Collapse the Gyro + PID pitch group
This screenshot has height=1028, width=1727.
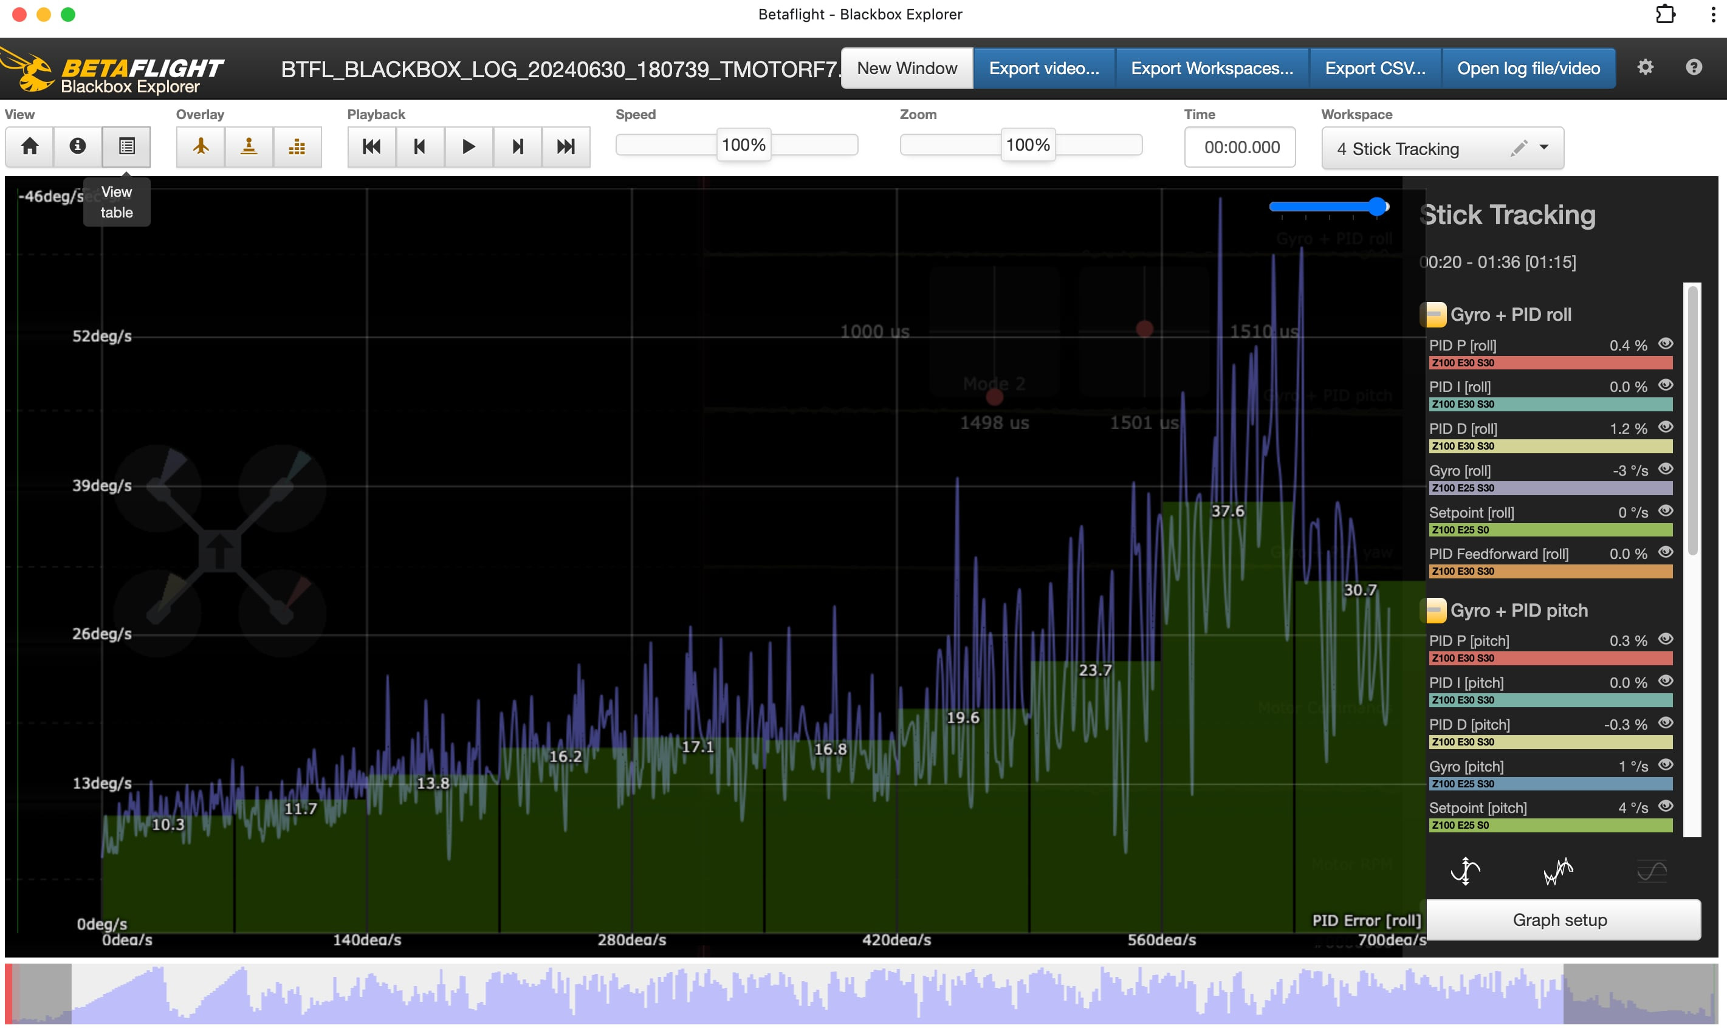[x=1433, y=610]
